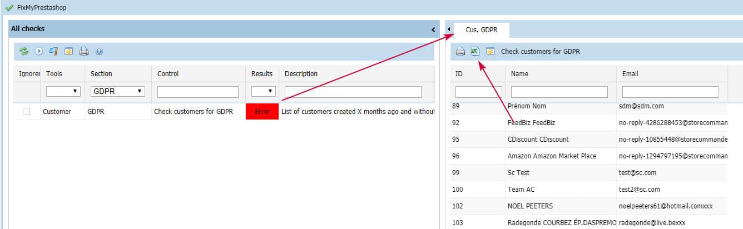Collapse the All checks panel
The width and height of the screenshot is (743, 229).
433,29
